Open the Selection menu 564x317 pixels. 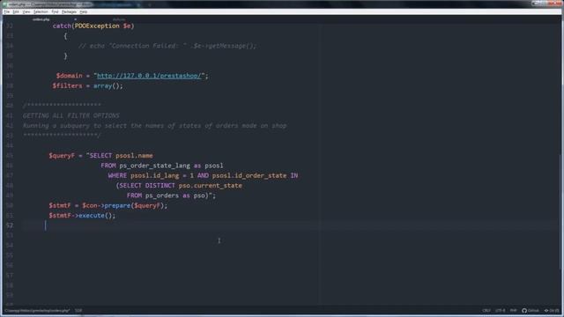41,11
